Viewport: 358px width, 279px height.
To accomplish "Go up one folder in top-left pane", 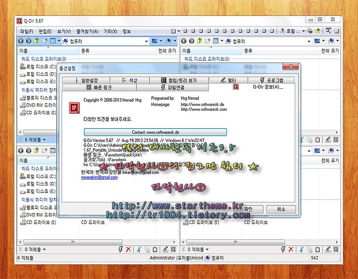I will coord(36,41).
